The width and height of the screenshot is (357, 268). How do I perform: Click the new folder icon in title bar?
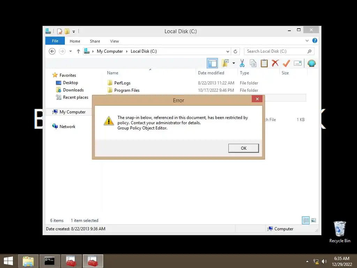[67, 31]
